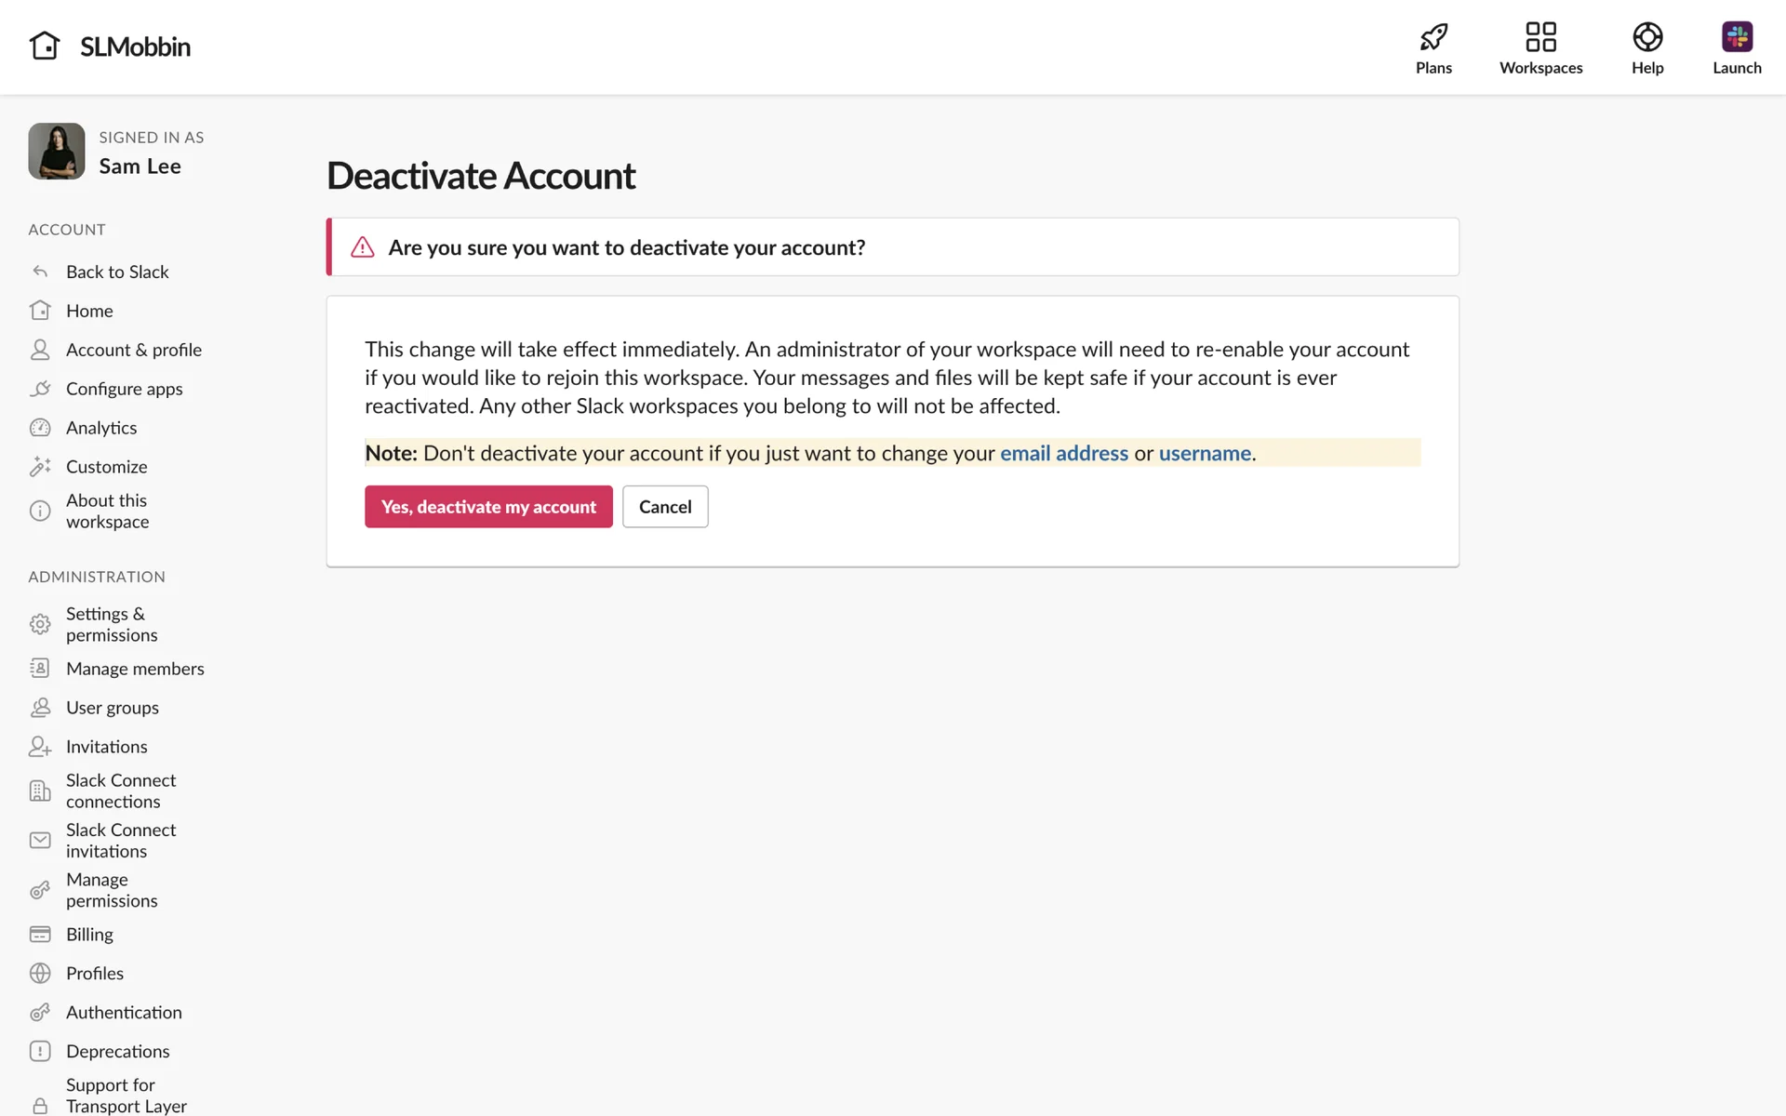Confirm with Yes, deactivate my account
Viewport: 1786px width, 1116px height.
click(x=488, y=507)
